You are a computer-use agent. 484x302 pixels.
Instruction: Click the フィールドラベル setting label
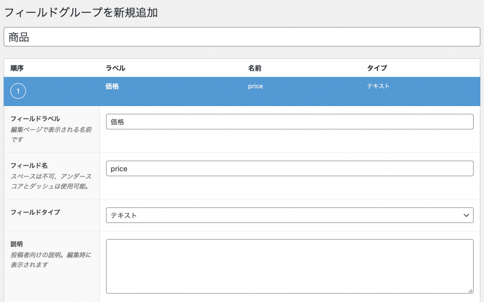pos(35,119)
